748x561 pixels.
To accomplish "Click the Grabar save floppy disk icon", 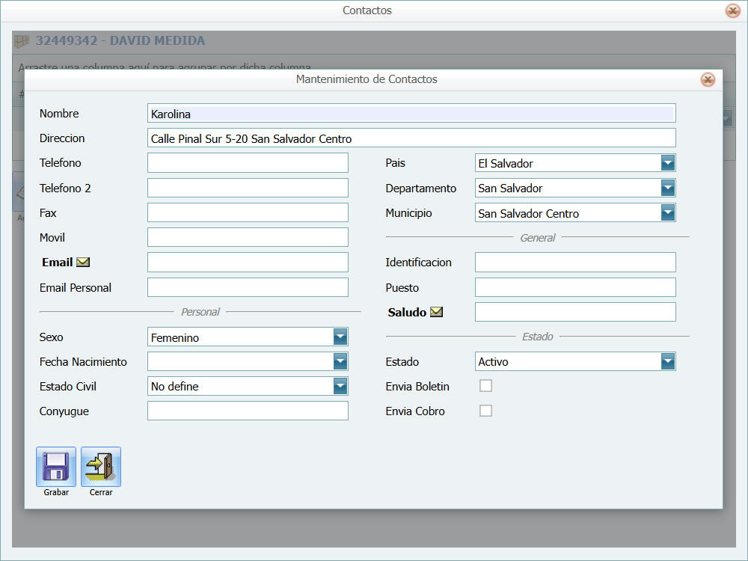I will tap(56, 467).
